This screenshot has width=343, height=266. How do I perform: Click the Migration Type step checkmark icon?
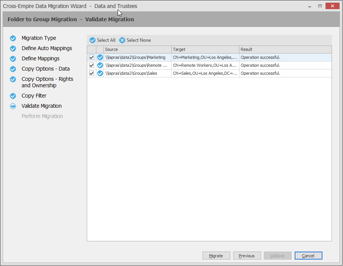[x=13, y=38]
